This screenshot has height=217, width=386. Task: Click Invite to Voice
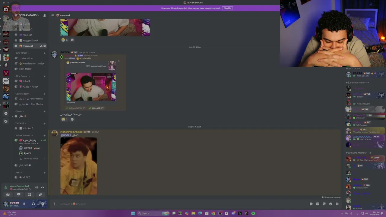tap(31, 159)
